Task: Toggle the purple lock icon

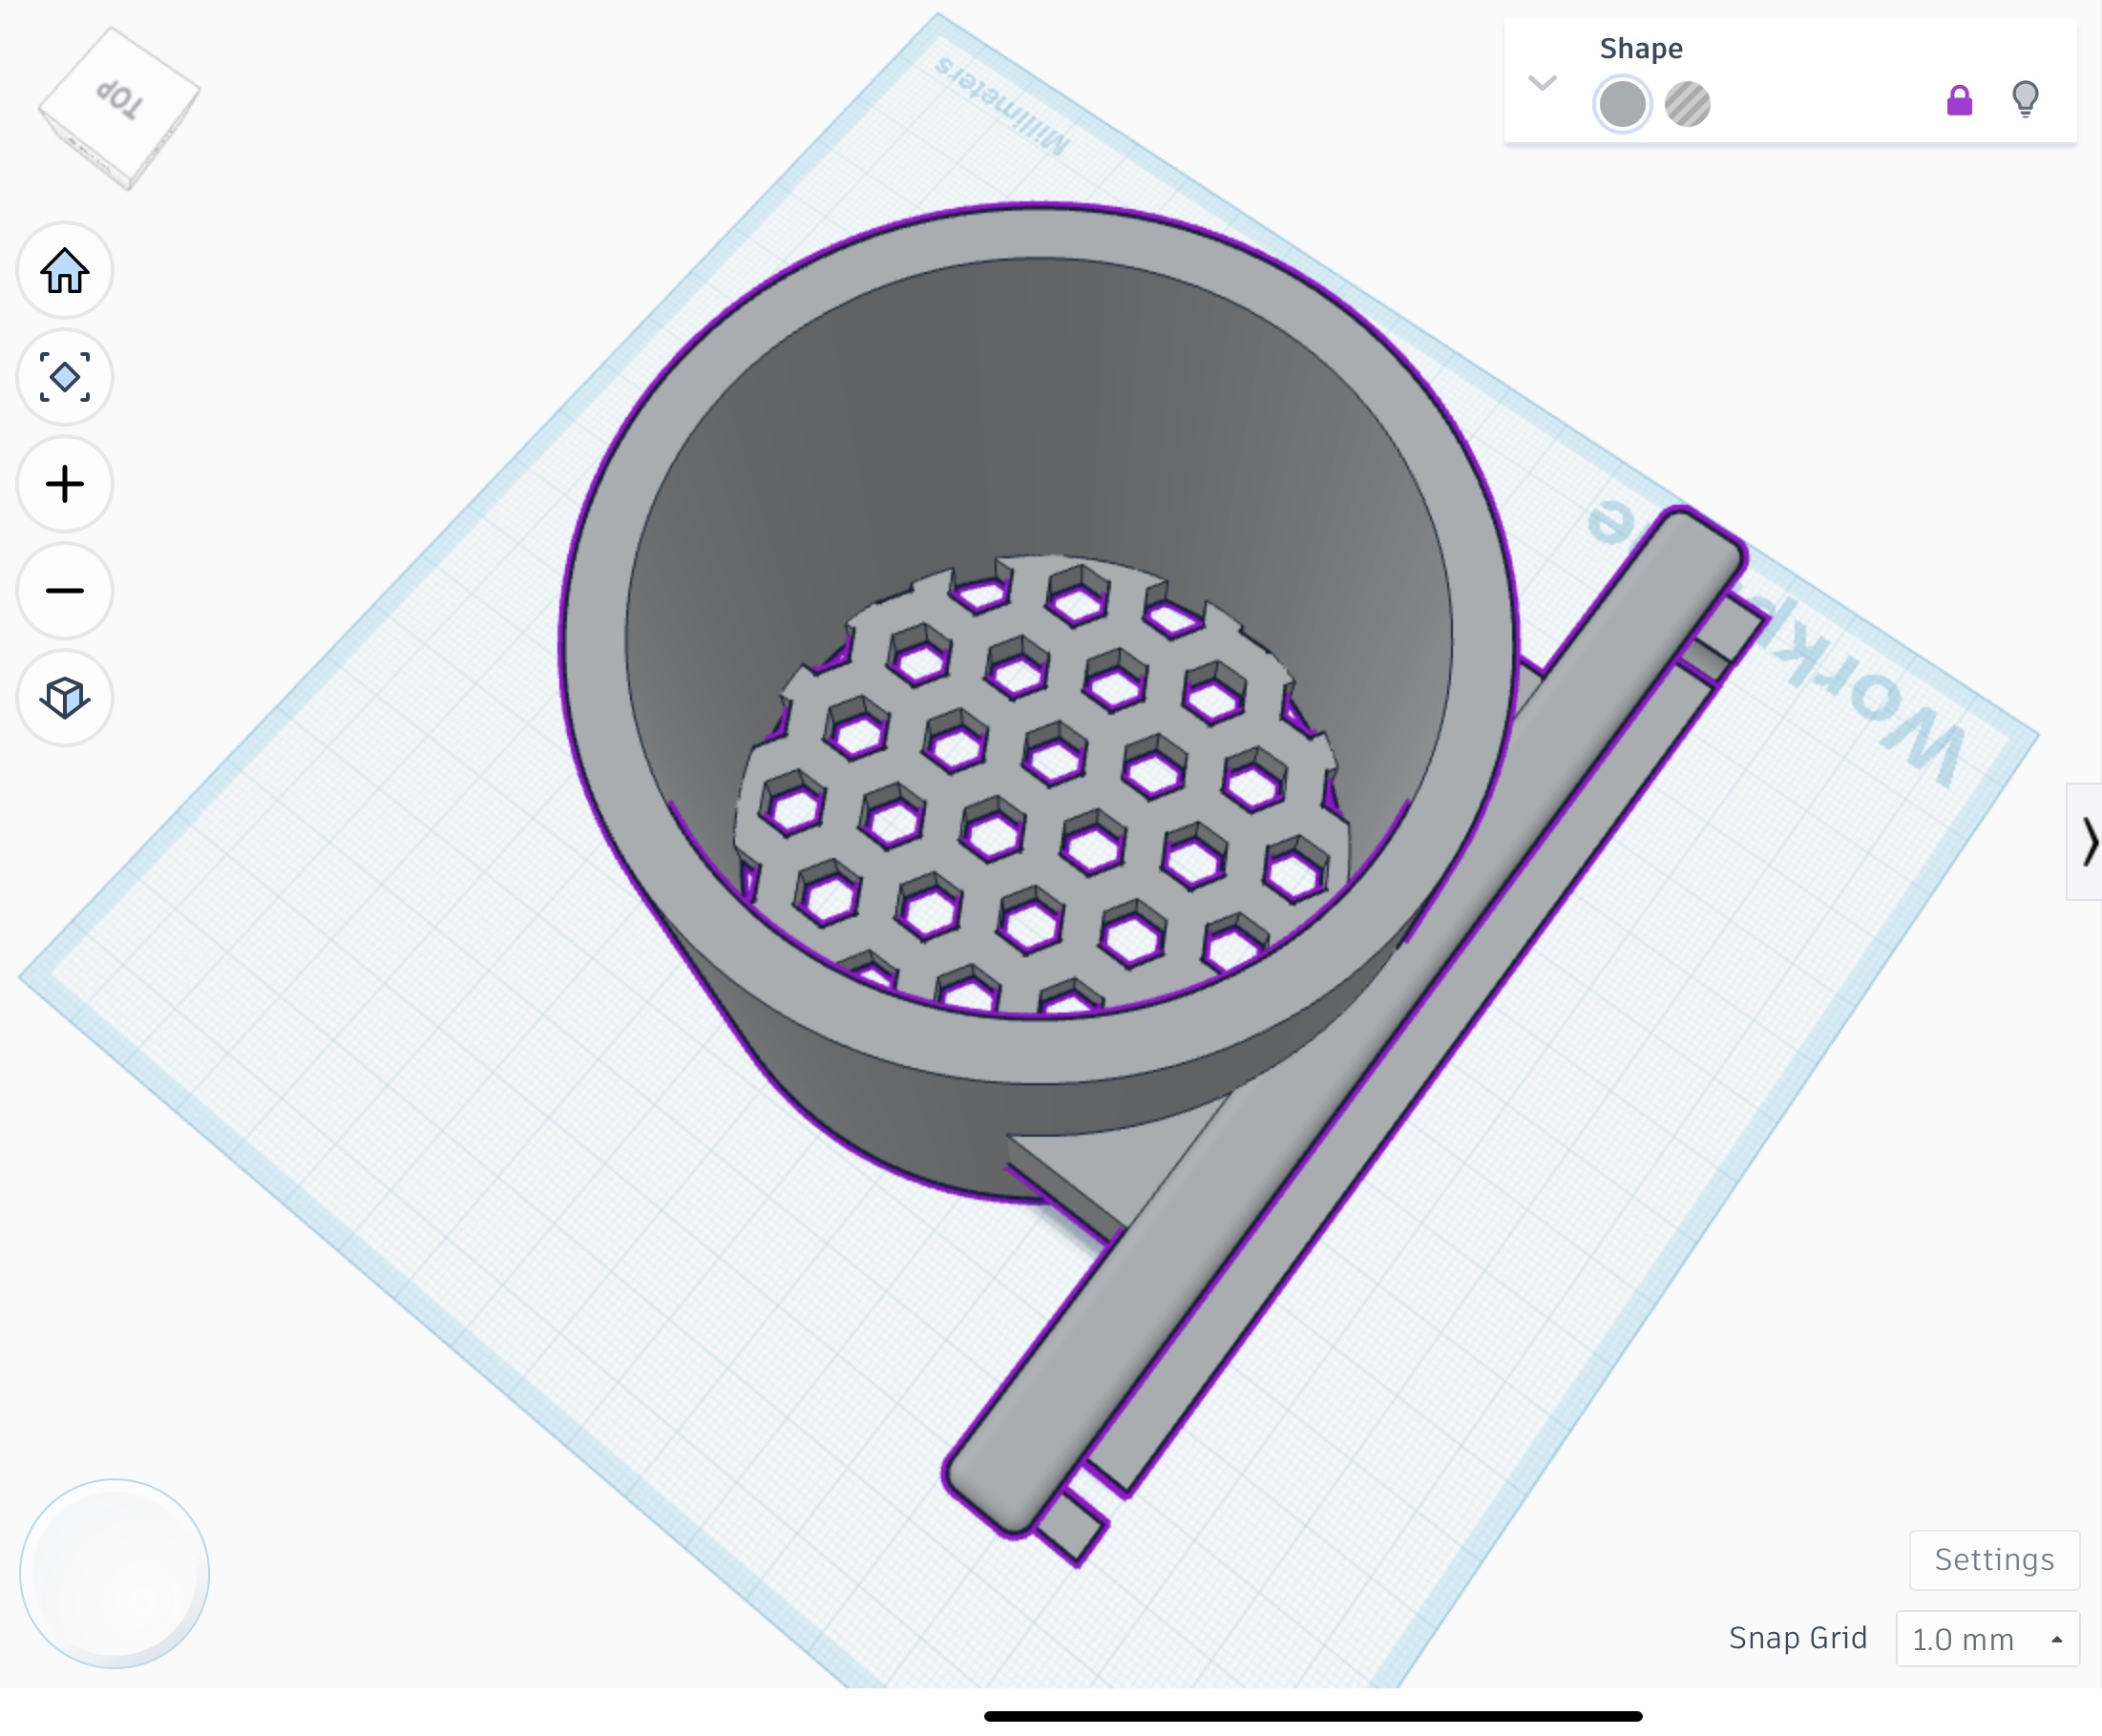Action: pos(1959,100)
